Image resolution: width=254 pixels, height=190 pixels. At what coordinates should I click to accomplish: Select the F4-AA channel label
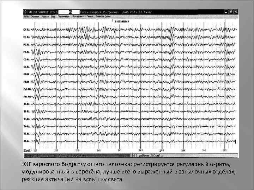tap(26, 82)
